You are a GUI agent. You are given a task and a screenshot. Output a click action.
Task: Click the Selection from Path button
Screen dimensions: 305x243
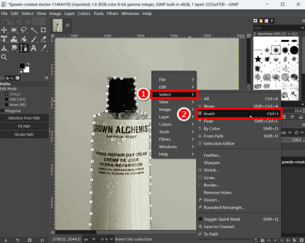24,118
